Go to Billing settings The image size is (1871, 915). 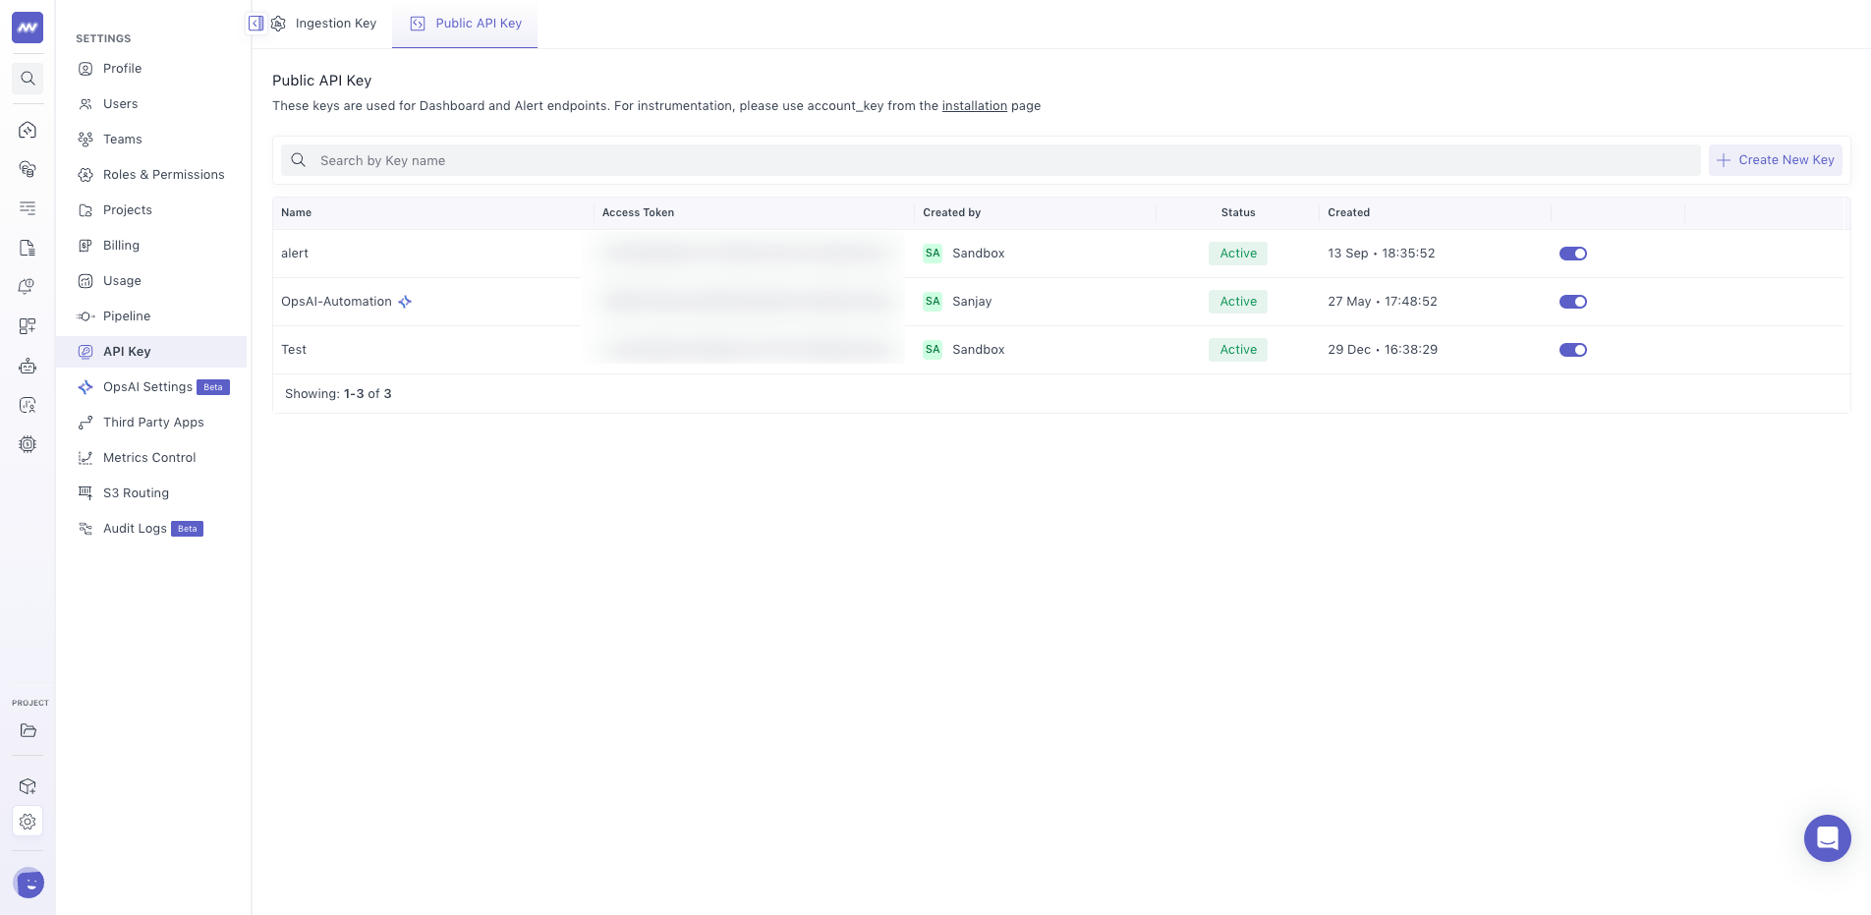(x=151, y=246)
